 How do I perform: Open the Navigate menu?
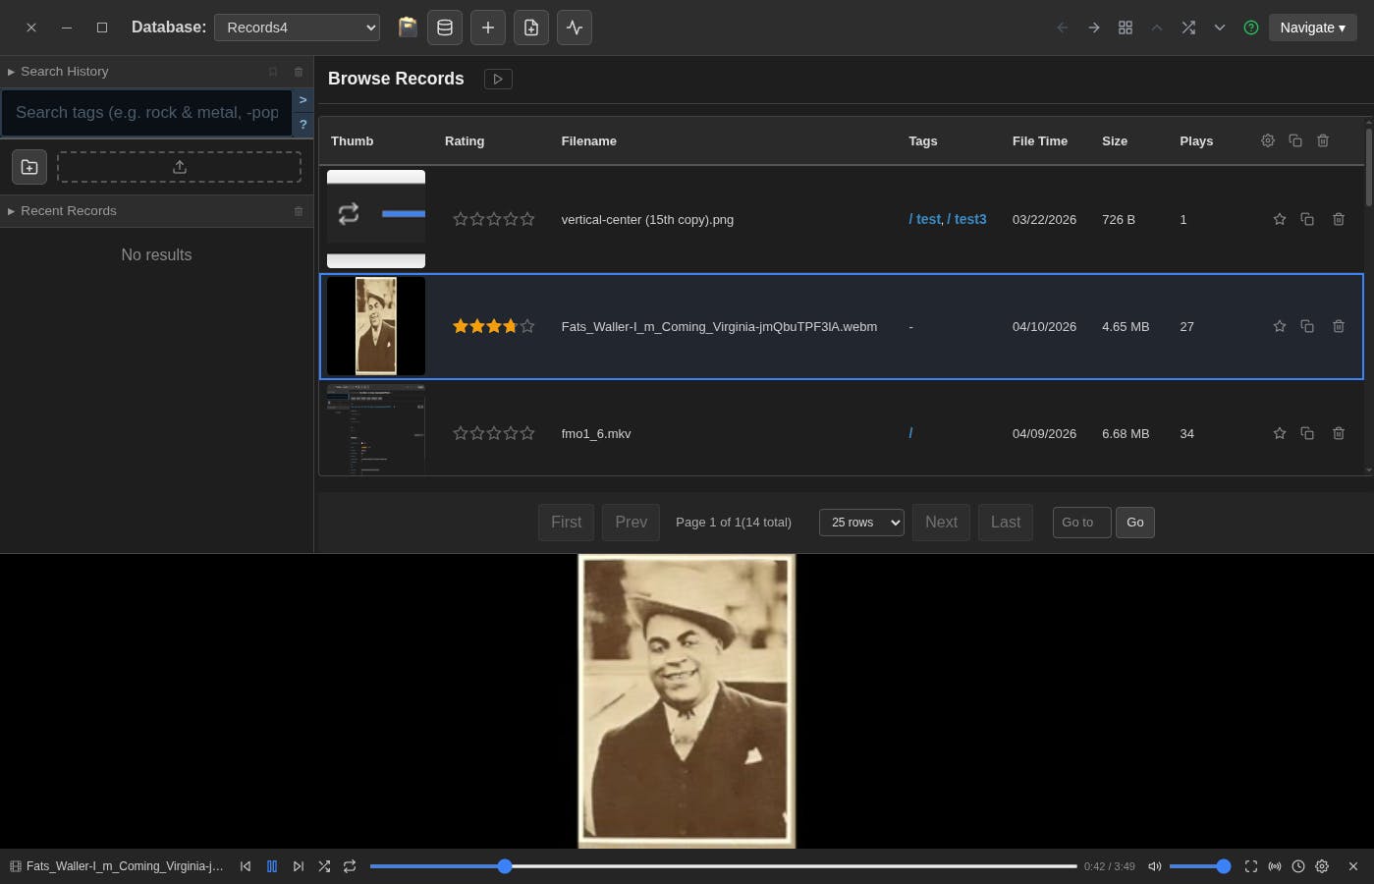click(1312, 28)
